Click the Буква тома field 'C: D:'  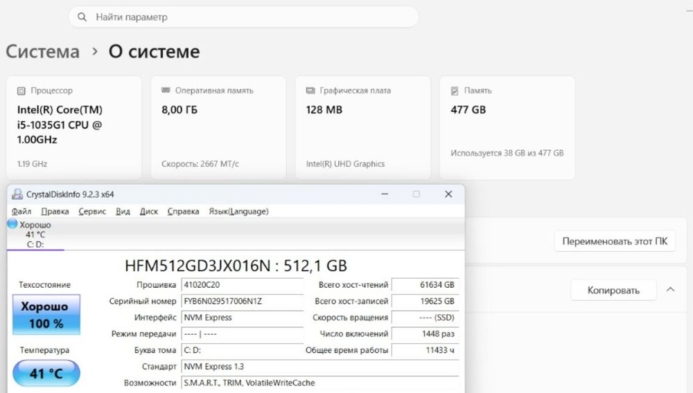242,350
